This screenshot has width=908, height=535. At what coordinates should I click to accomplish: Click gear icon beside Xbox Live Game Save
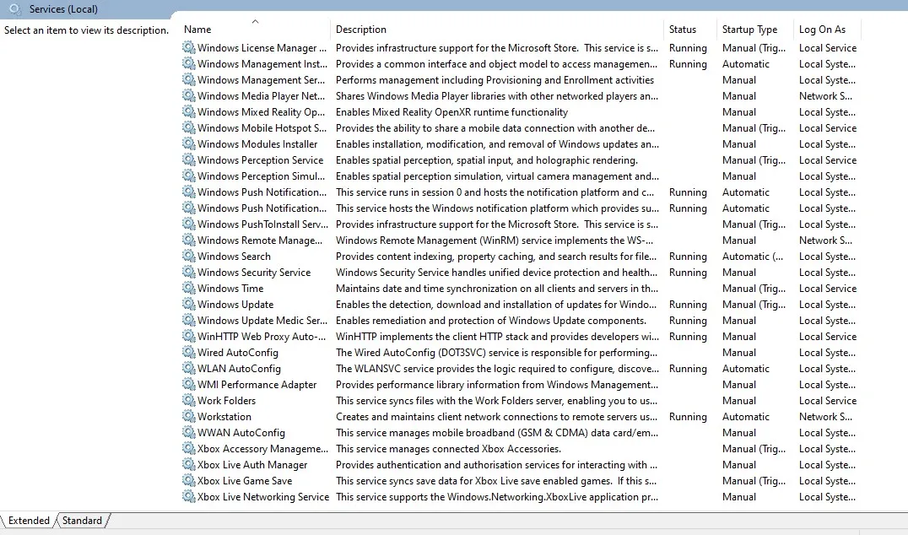189,480
